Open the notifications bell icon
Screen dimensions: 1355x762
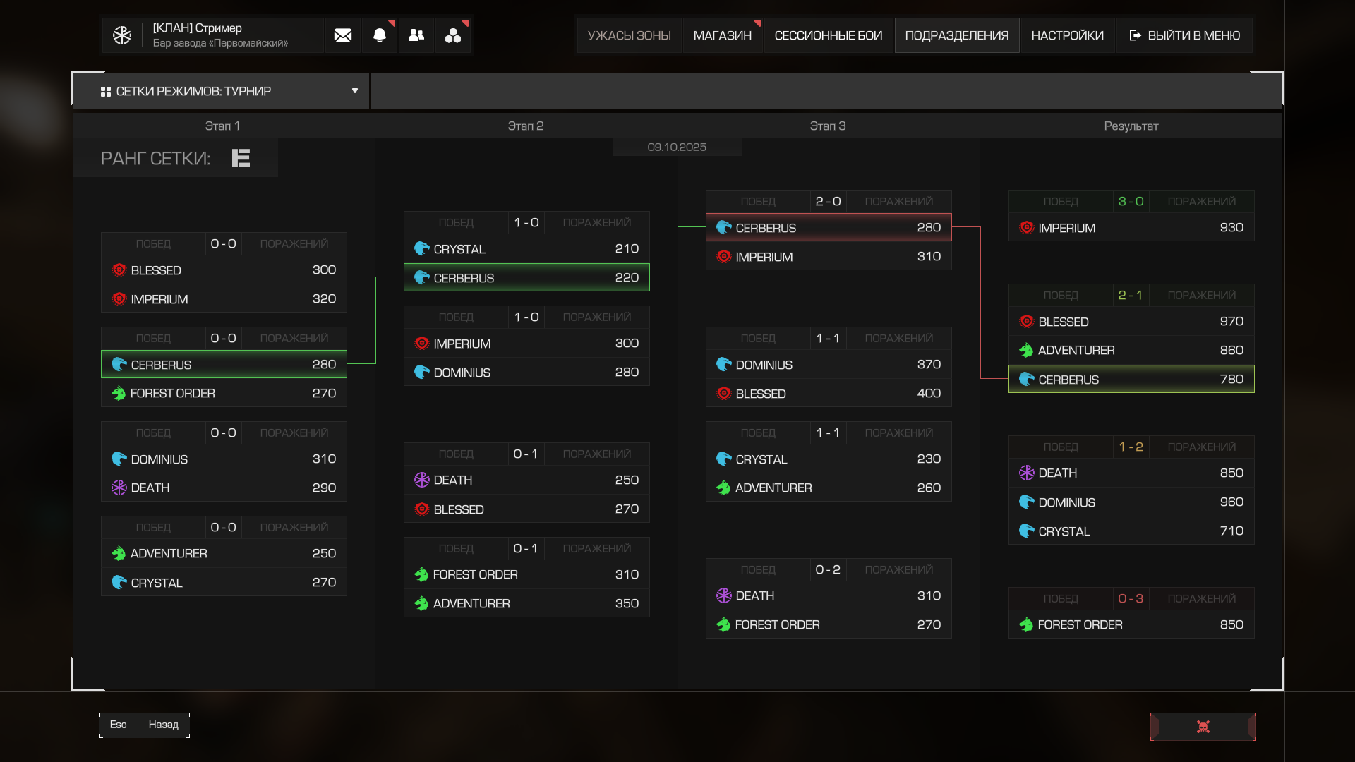coord(380,35)
